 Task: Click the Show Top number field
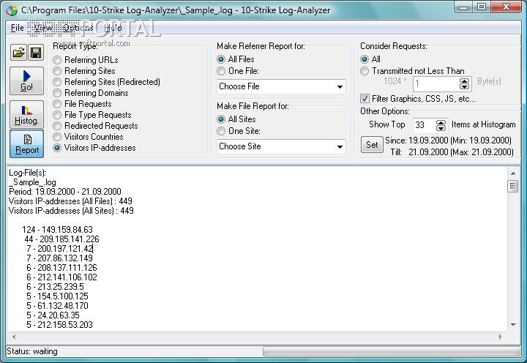pyautogui.click(x=425, y=125)
